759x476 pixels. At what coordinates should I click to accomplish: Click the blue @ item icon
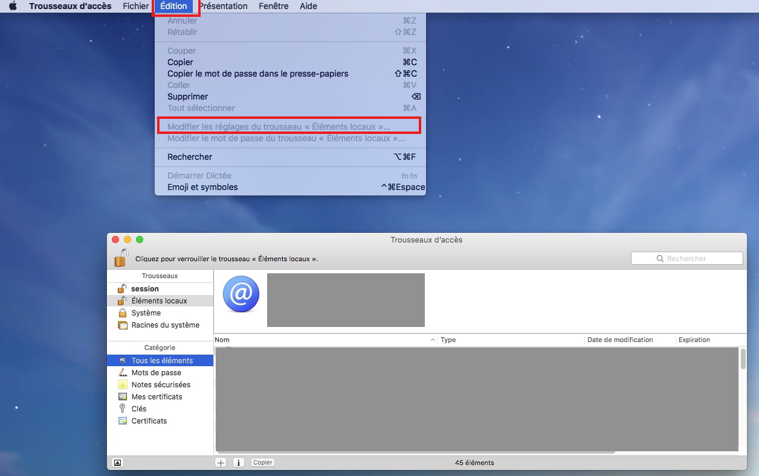tap(241, 294)
